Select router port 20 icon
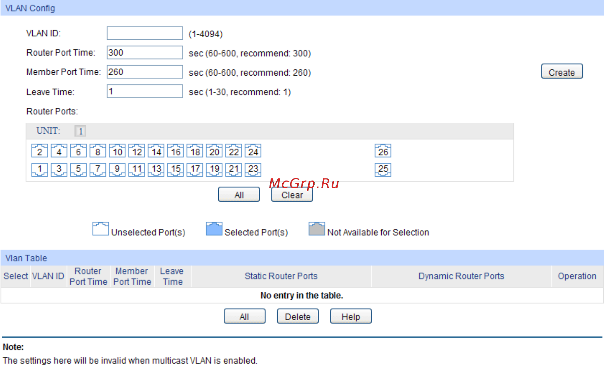The image size is (604, 366). click(x=214, y=151)
